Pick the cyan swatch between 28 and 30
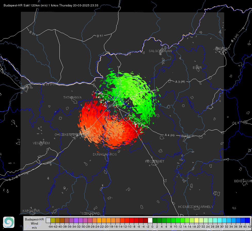 220,220
